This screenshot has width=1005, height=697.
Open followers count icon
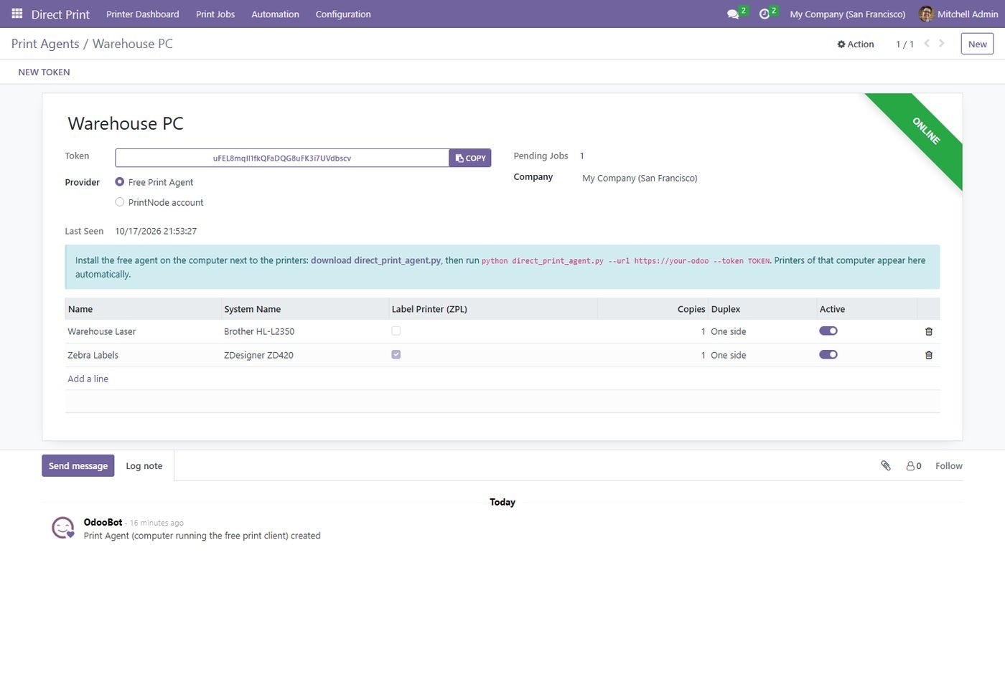click(914, 465)
